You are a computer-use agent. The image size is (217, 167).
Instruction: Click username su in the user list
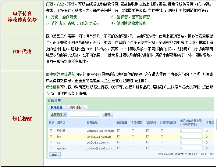(x=59, y=143)
